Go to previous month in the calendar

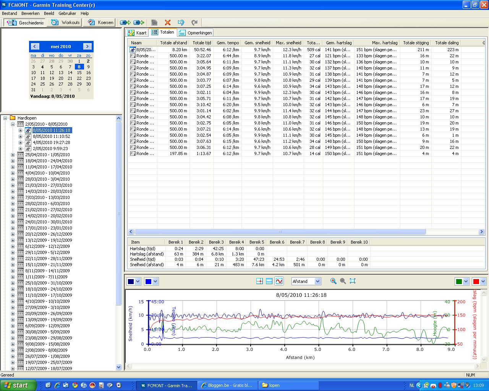[x=35, y=46]
